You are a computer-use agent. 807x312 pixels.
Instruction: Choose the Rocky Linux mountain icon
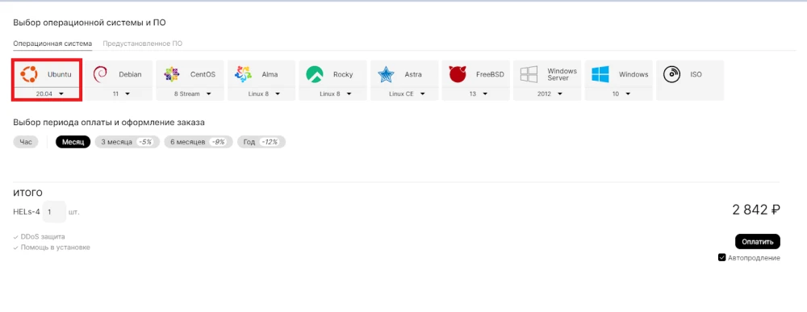(x=315, y=74)
